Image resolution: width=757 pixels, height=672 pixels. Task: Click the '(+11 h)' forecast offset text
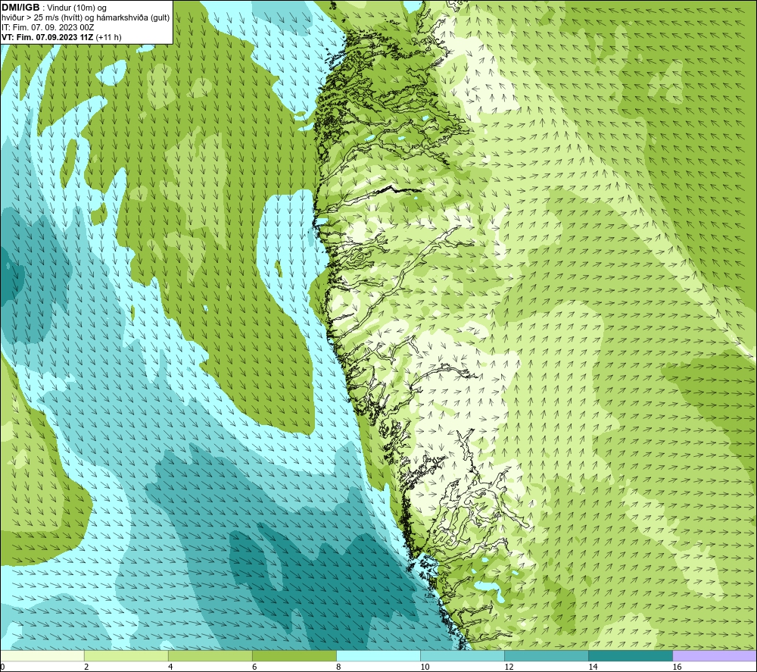point(108,37)
